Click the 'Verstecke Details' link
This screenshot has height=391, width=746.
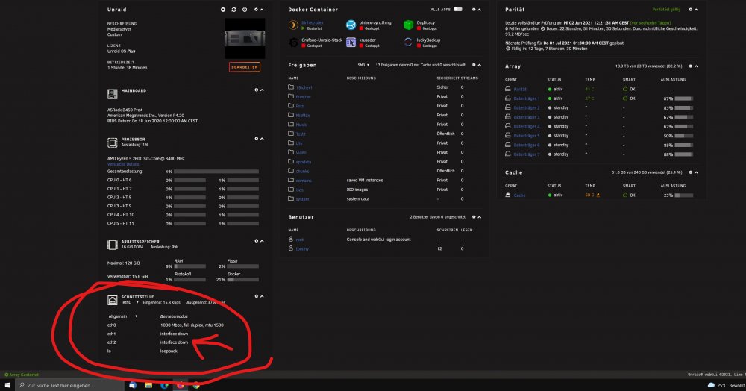(123, 164)
